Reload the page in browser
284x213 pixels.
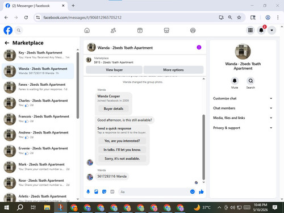(26, 18)
